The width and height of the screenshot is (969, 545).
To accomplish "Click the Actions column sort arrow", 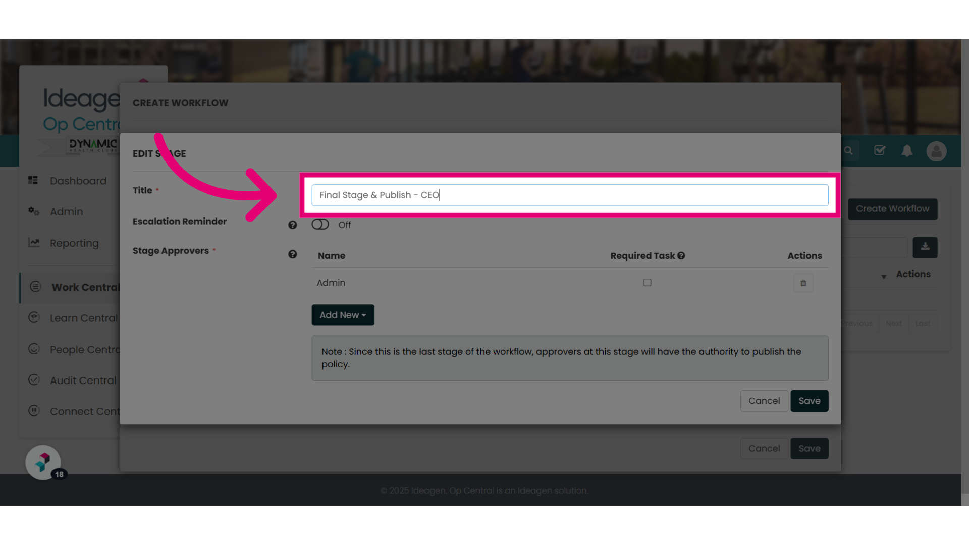I will (x=884, y=277).
